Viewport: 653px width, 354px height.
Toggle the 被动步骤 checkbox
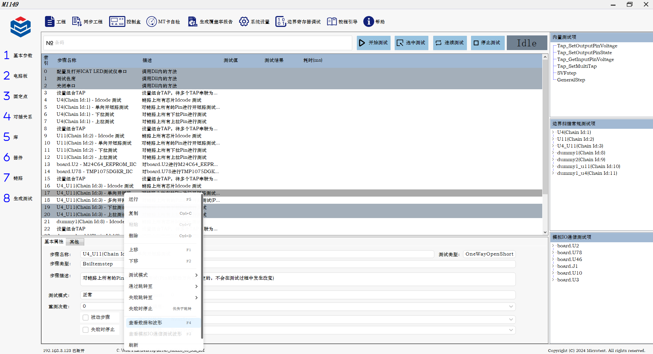click(x=86, y=318)
